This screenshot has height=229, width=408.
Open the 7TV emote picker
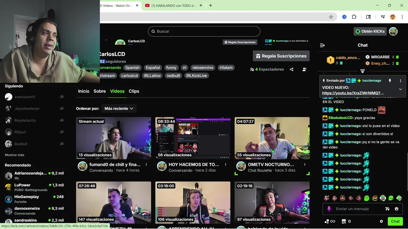[x=387, y=209]
